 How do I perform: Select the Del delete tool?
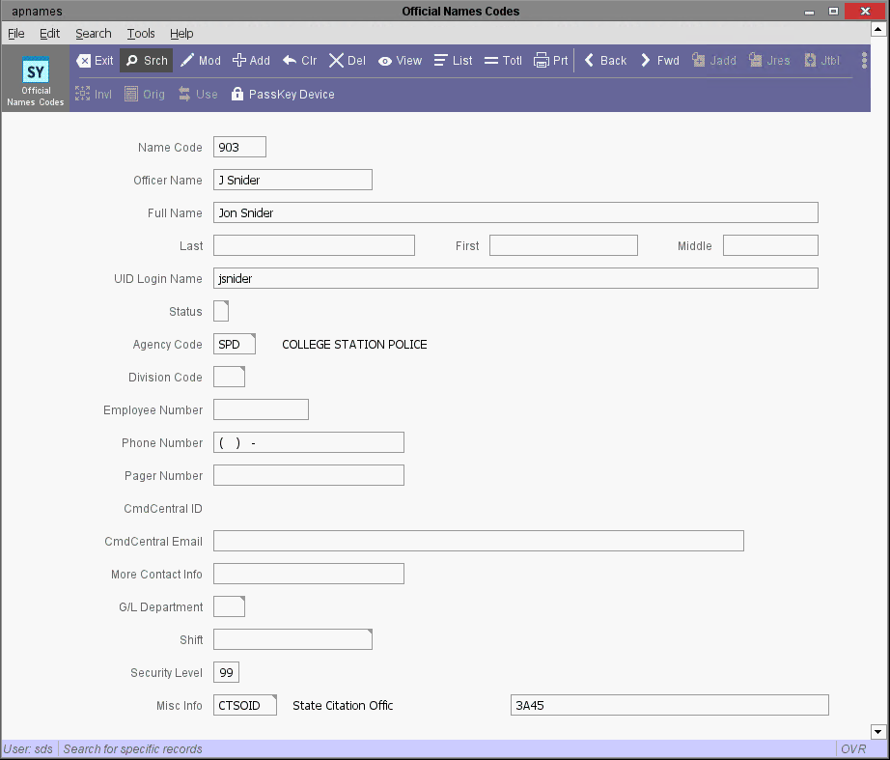347,60
